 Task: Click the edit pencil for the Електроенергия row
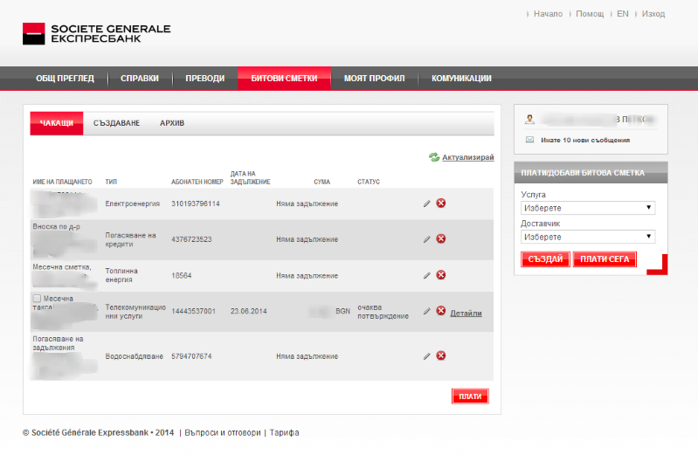427,203
